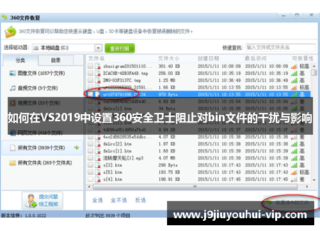The width and height of the screenshot is (320, 231).
Task: Check the box for the highlighted 978 Byte file
Action: [x=90, y=94]
